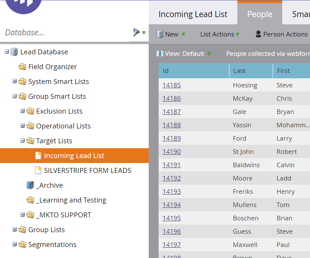Open lead ID 14186 link
This screenshot has height=258, width=310.
(x=172, y=98)
